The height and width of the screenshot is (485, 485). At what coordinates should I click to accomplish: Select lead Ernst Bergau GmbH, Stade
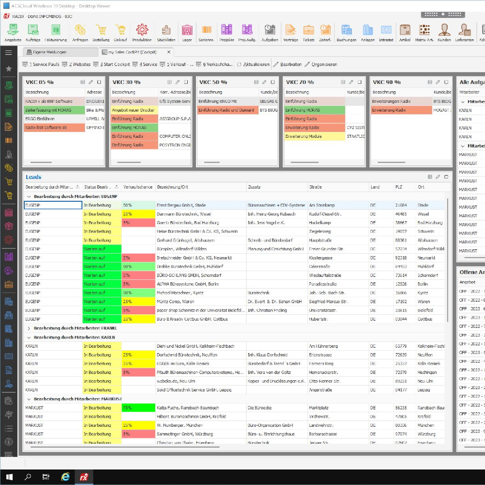pos(181,205)
